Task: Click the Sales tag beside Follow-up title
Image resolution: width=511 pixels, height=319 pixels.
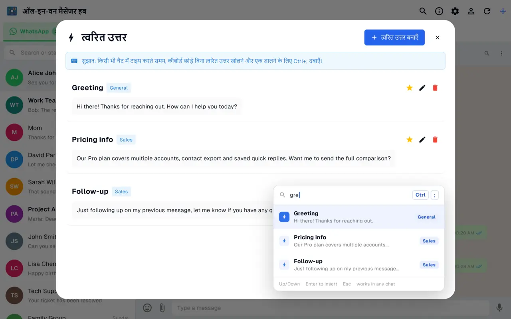Action: click(x=121, y=191)
